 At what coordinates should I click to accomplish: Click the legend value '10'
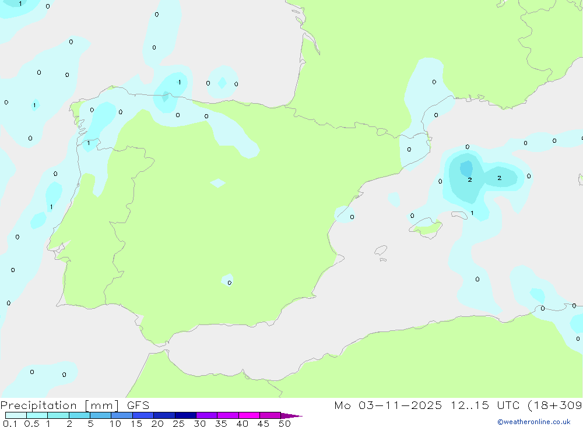pos(115,424)
